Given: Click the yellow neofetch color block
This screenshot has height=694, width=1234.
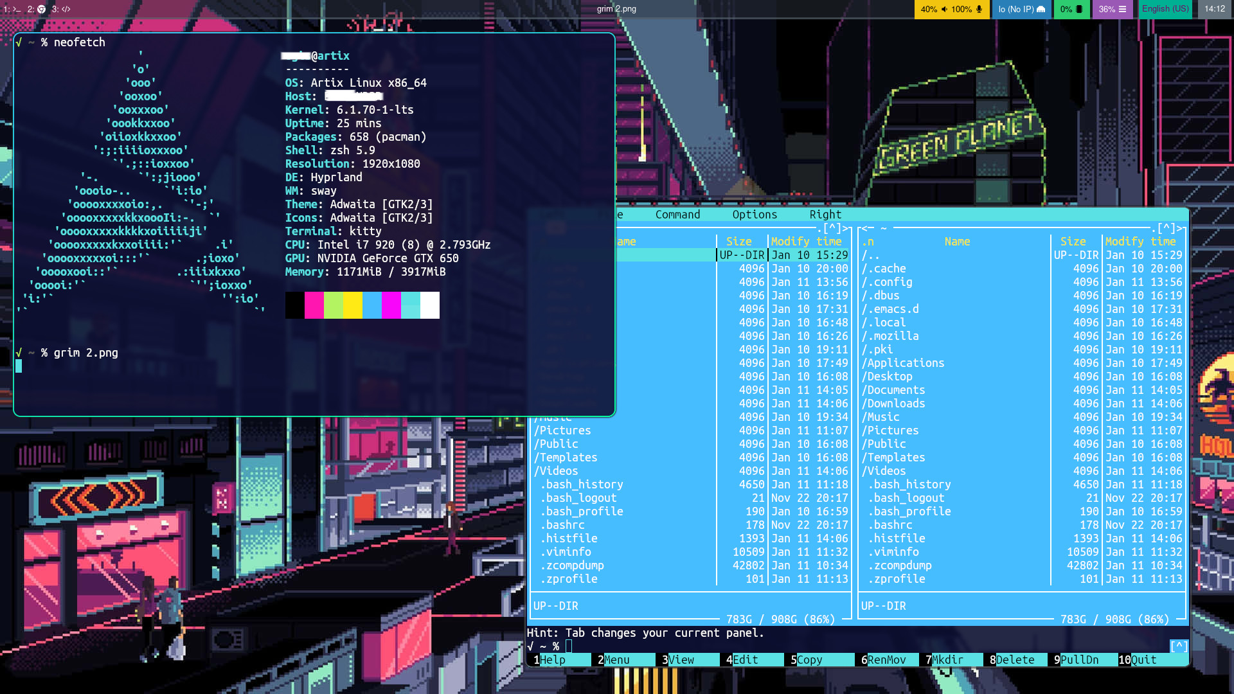Looking at the screenshot, I should 352,305.
